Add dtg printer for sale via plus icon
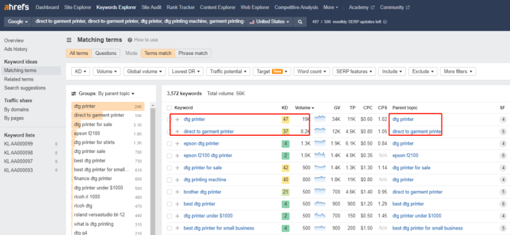The height and width of the screenshot is (235, 510). pos(177,168)
